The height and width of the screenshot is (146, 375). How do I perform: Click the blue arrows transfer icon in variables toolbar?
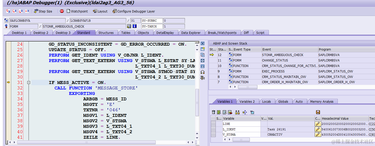coord(245,112)
